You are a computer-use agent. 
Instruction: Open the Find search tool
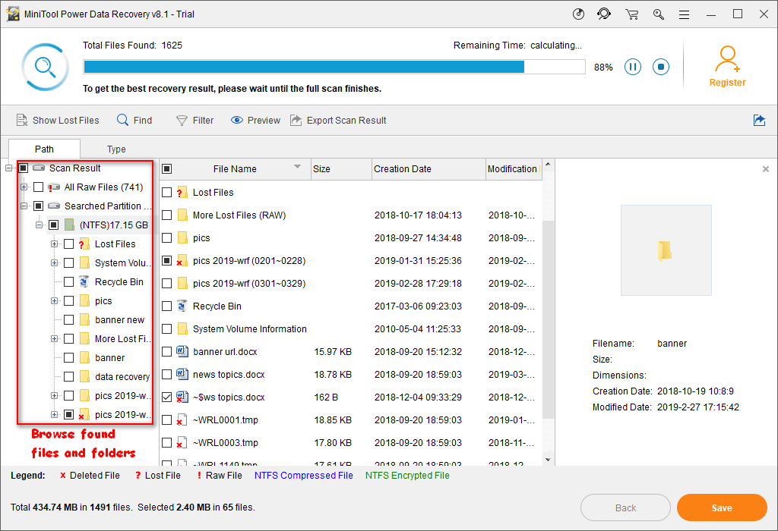pyautogui.click(x=134, y=121)
